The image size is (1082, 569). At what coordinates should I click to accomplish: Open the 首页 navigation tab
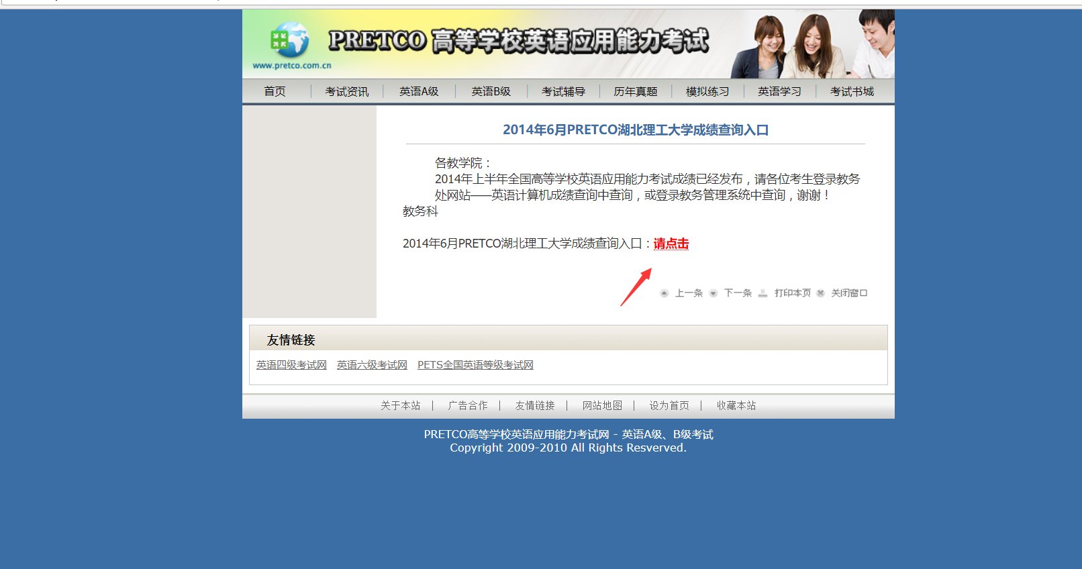pyautogui.click(x=275, y=91)
